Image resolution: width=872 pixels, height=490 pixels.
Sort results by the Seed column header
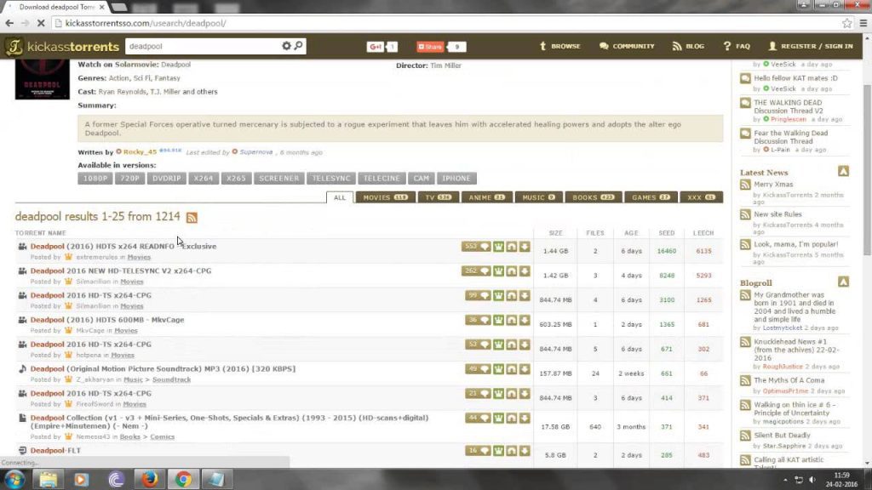pos(666,232)
